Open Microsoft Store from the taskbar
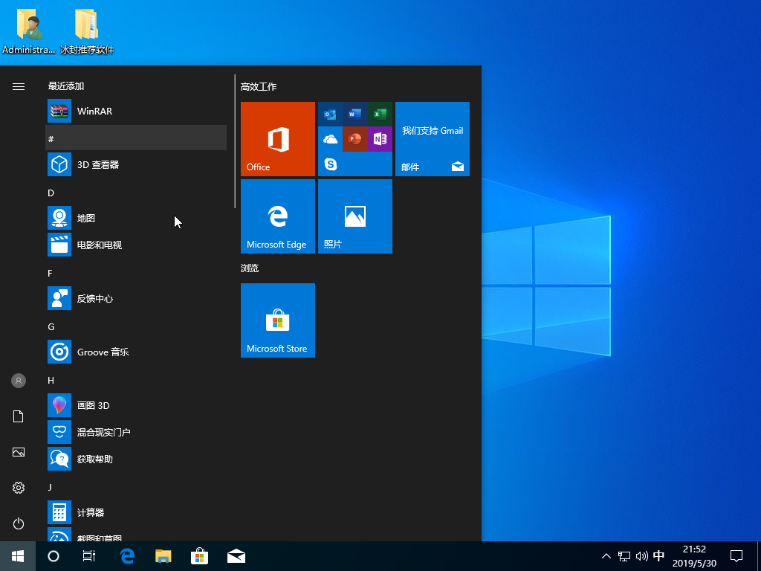 pyautogui.click(x=199, y=556)
